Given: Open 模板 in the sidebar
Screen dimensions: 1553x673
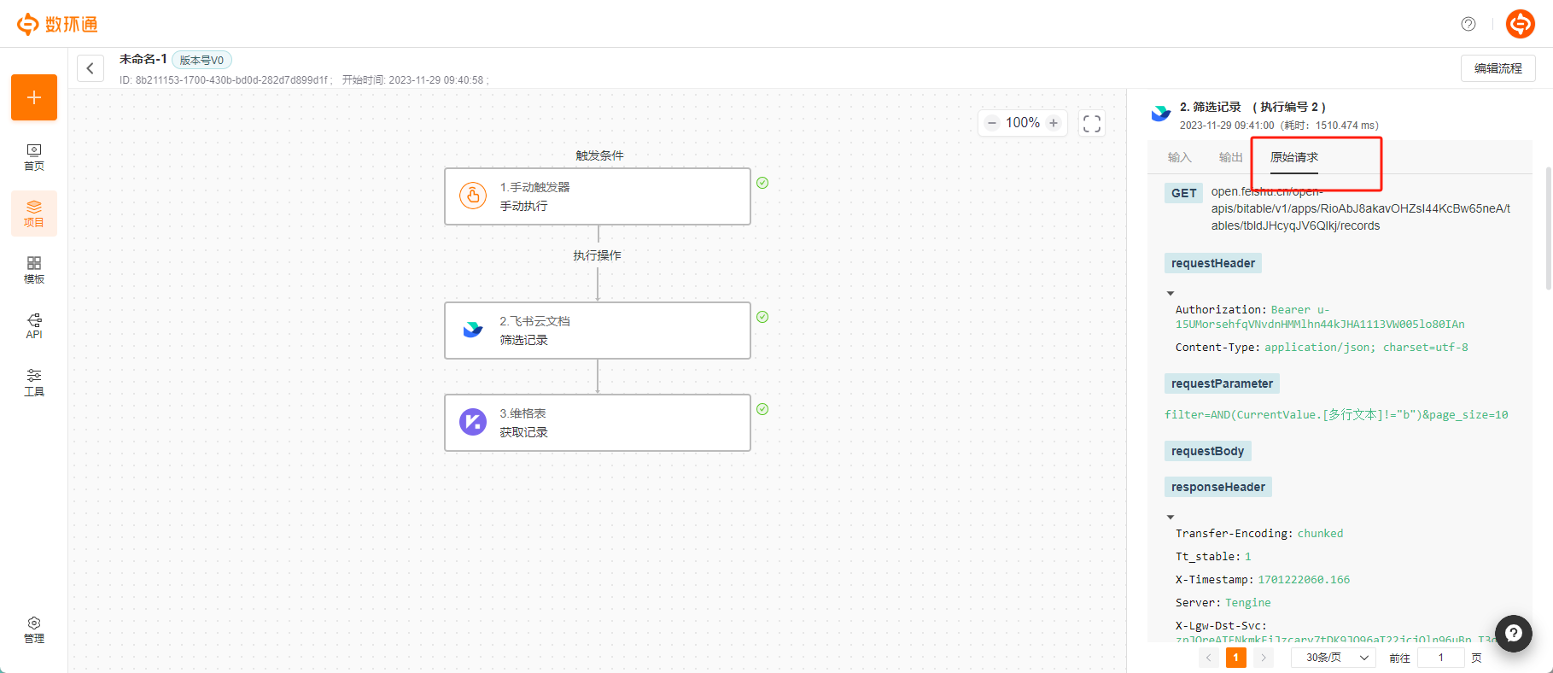Looking at the screenshot, I should pyautogui.click(x=34, y=270).
